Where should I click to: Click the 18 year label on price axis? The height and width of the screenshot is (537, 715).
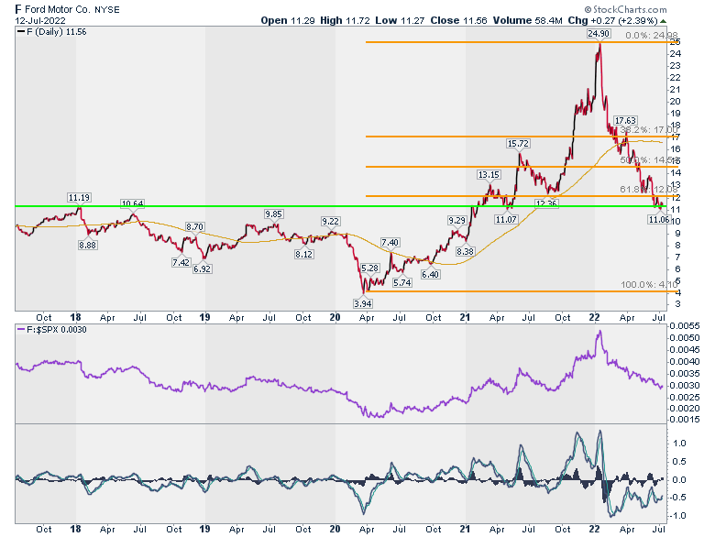(76, 317)
